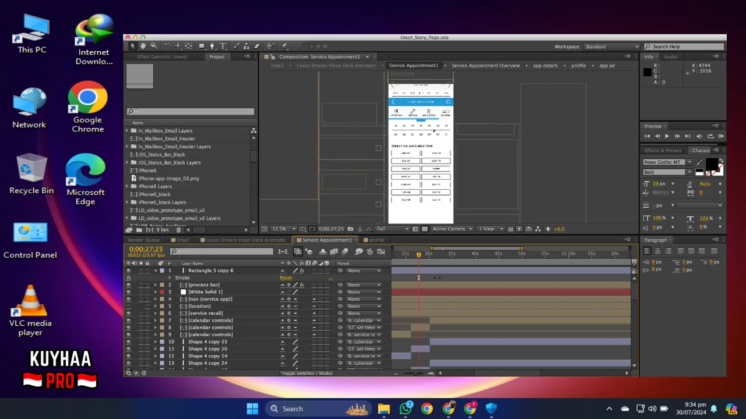Open the Composition Service Appointment1 dropdown arrow
This screenshot has width=746, height=419.
(x=367, y=57)
